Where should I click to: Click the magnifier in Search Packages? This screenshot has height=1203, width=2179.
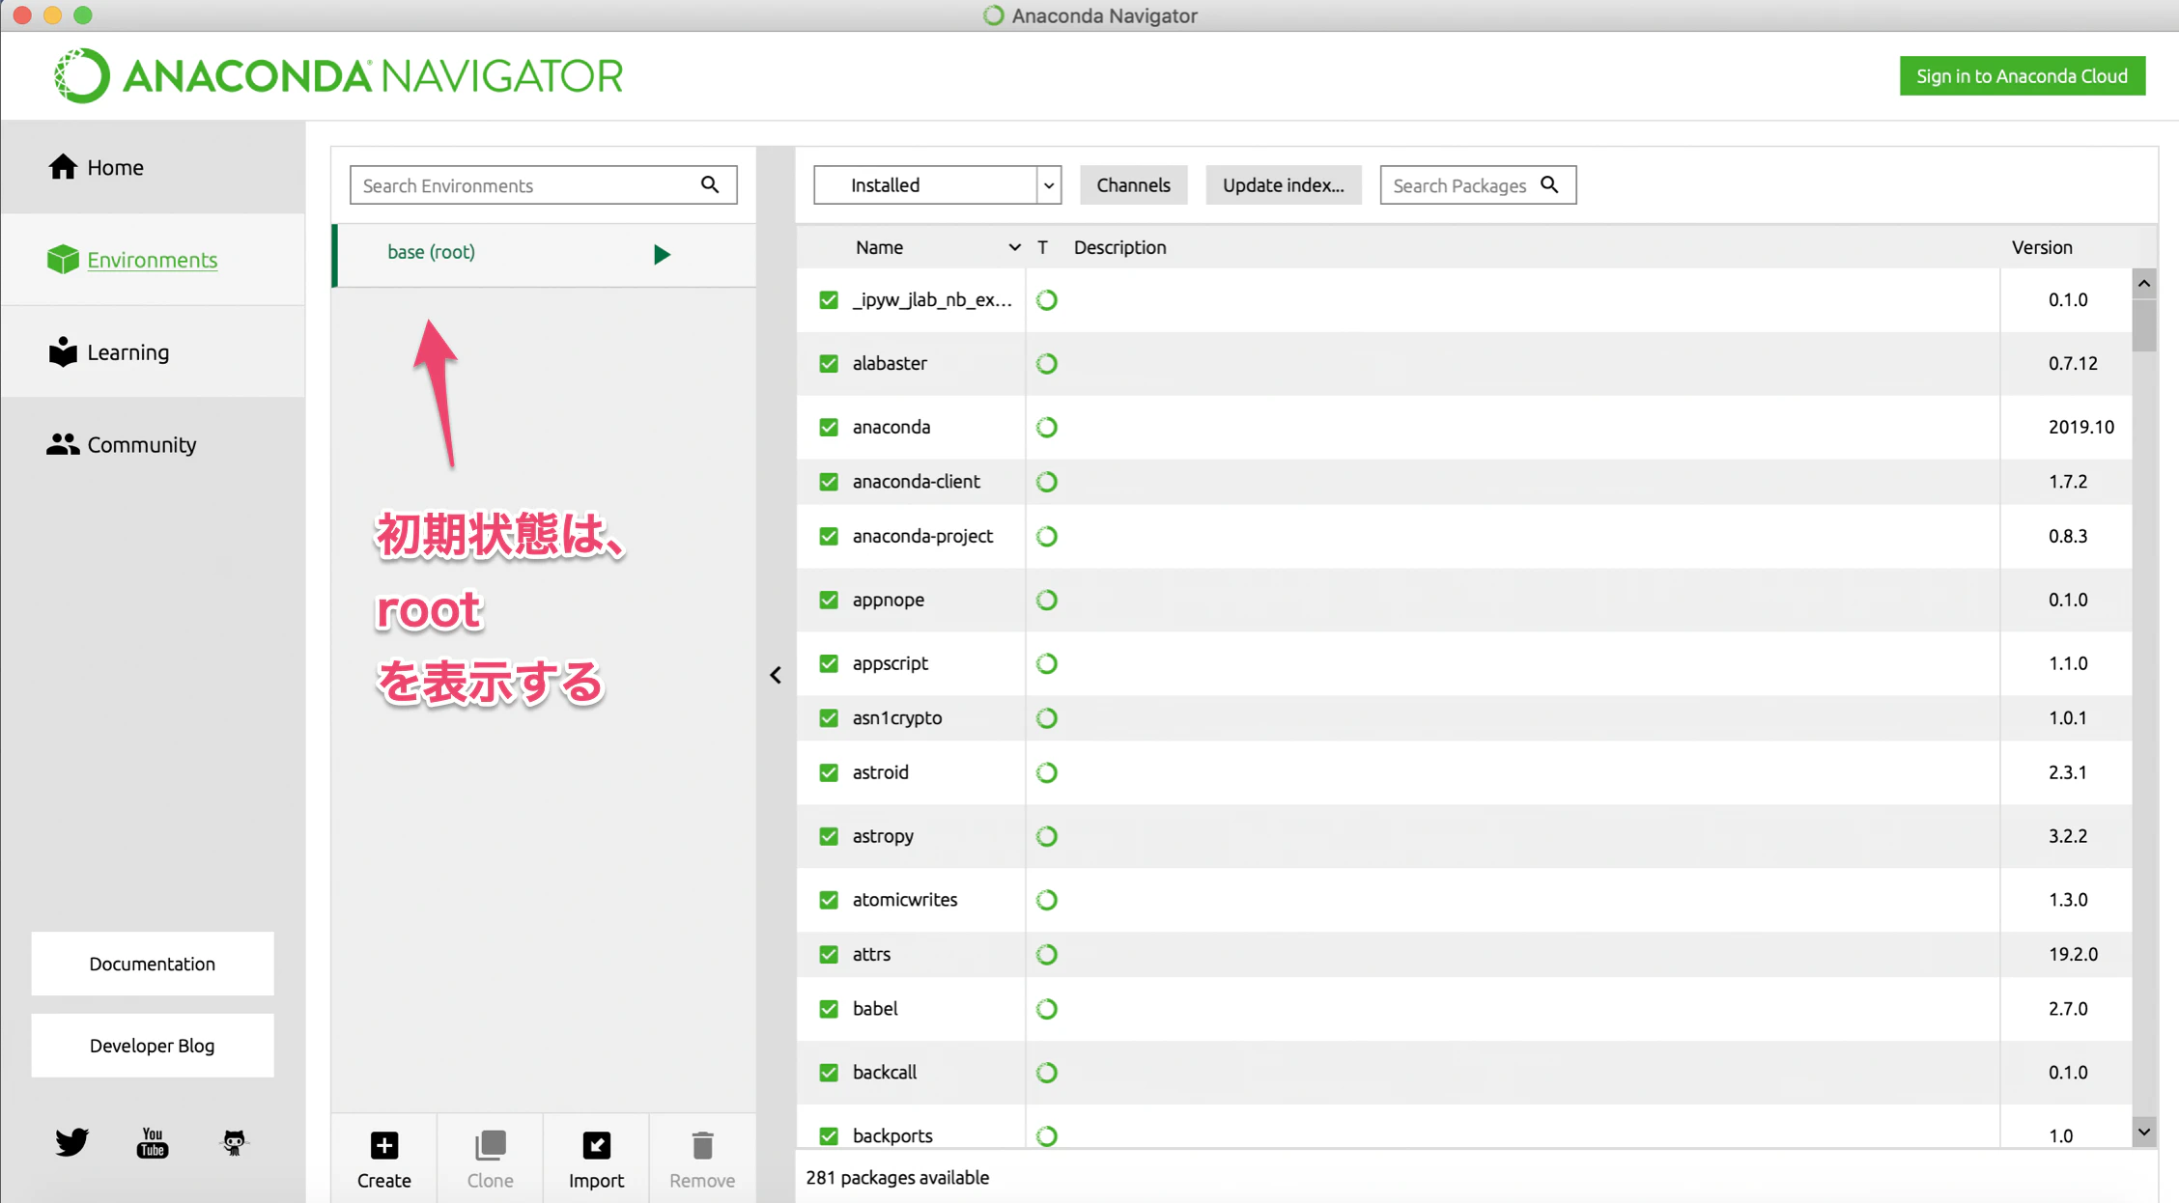click(1549, 184)
